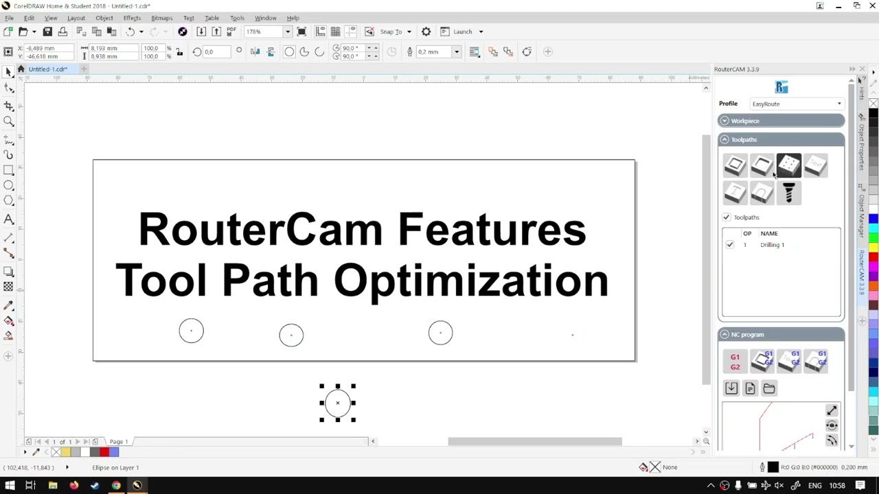Expand the Workpiece section
The image size is (879, 494).
(x=781, y=121)
